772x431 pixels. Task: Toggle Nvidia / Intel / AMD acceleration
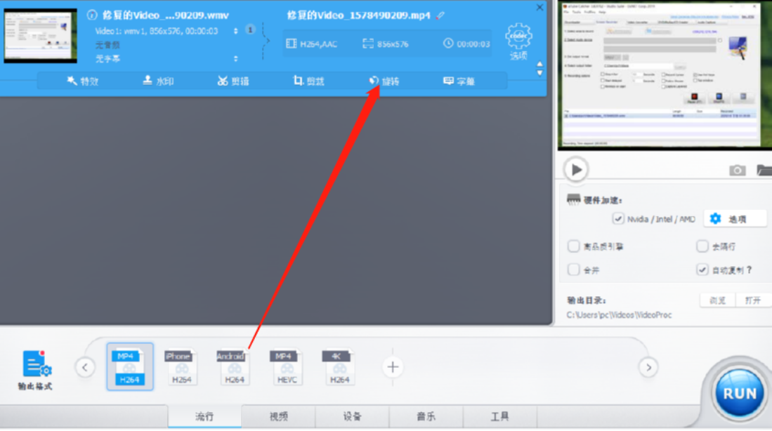[x=618, y=218]
